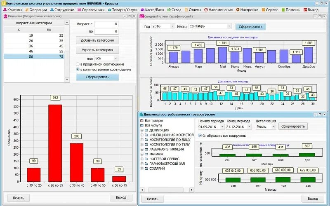Click the May bar labeled 1 701
Viewport: 330px width, 206px height.
coord(223,55)
